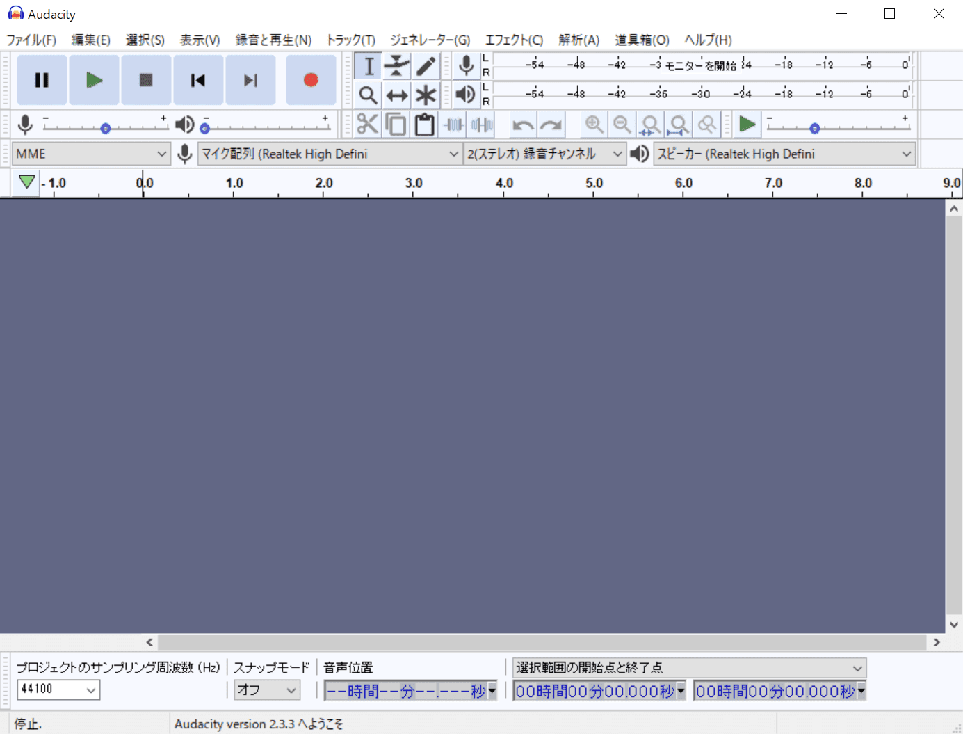Image resolution: width=963 pixels, height=734 pixels.
Task: Click the Cut scissors icon
Action: pos(367,125)
